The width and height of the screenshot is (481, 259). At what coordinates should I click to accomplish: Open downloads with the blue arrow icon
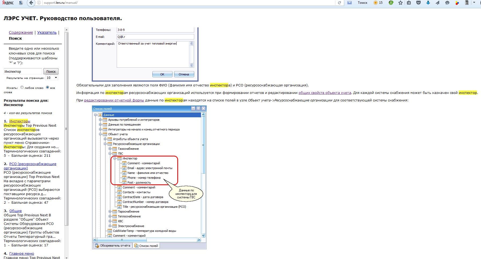[x=428, y=3]
